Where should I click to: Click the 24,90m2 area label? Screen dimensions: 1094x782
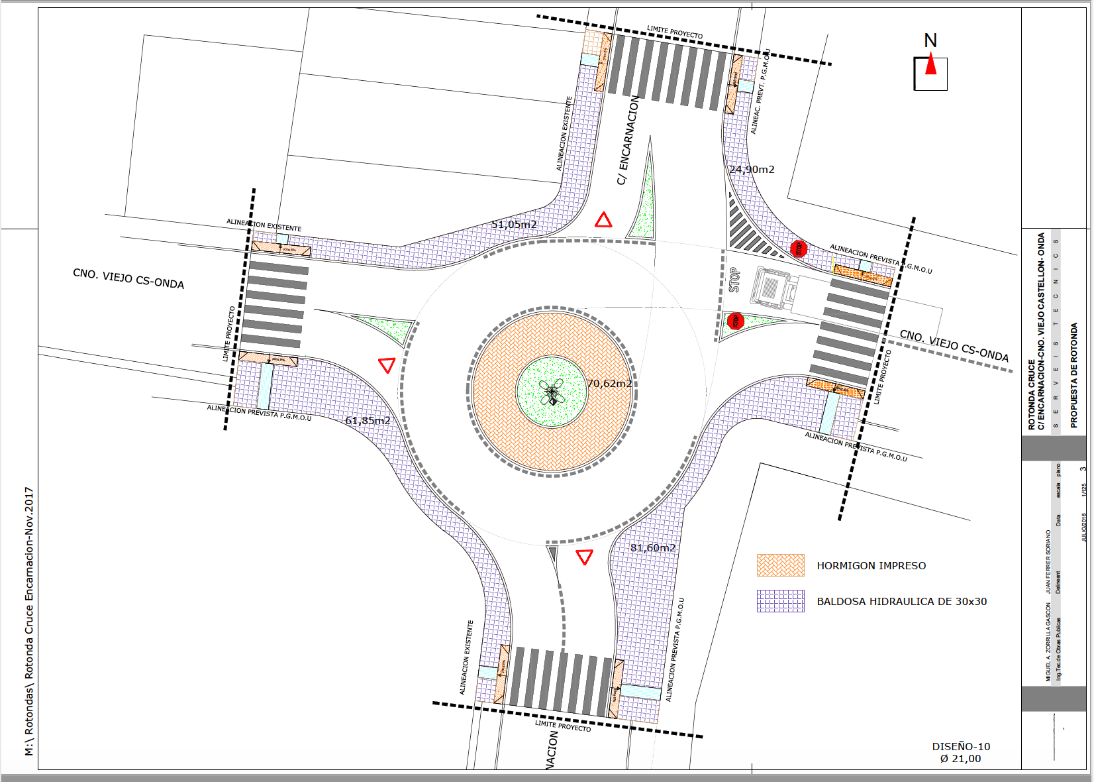[752, 170]
